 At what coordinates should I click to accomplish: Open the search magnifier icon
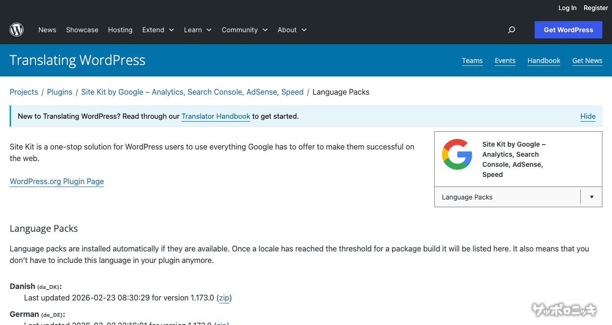[512, 30]
